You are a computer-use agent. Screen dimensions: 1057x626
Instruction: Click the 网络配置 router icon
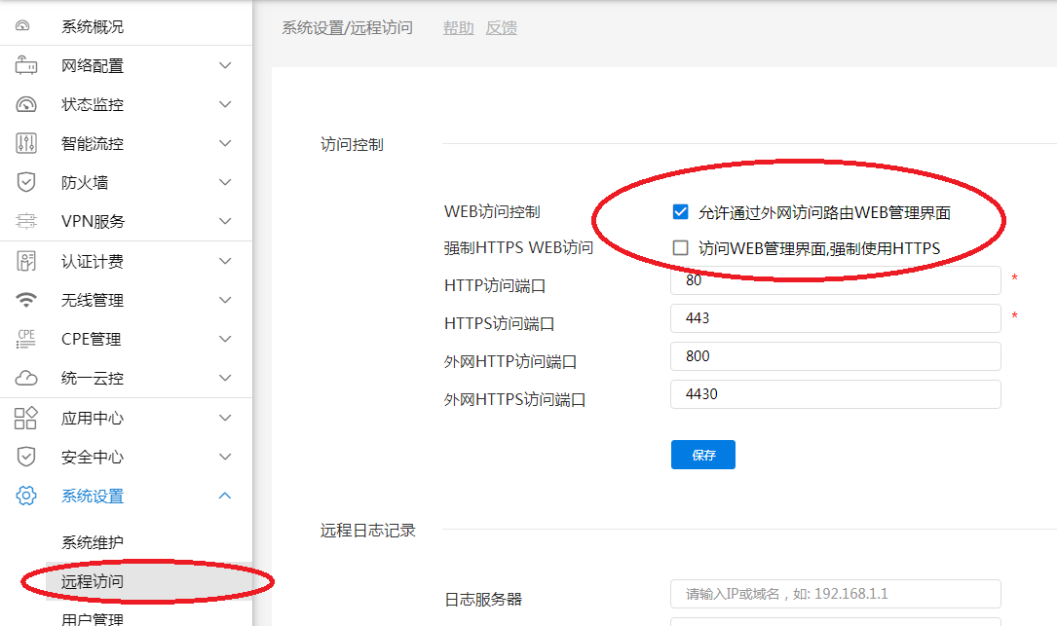26,66
